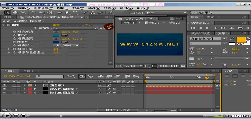
Task: Click the 结束色 eyedropper button
Action: (64, 42)
